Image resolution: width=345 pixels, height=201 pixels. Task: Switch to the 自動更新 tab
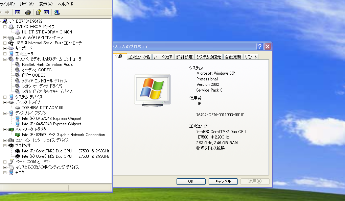point(233,57)
